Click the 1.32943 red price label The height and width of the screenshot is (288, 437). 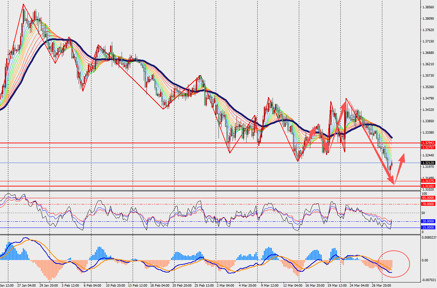[x=428, y=143]
